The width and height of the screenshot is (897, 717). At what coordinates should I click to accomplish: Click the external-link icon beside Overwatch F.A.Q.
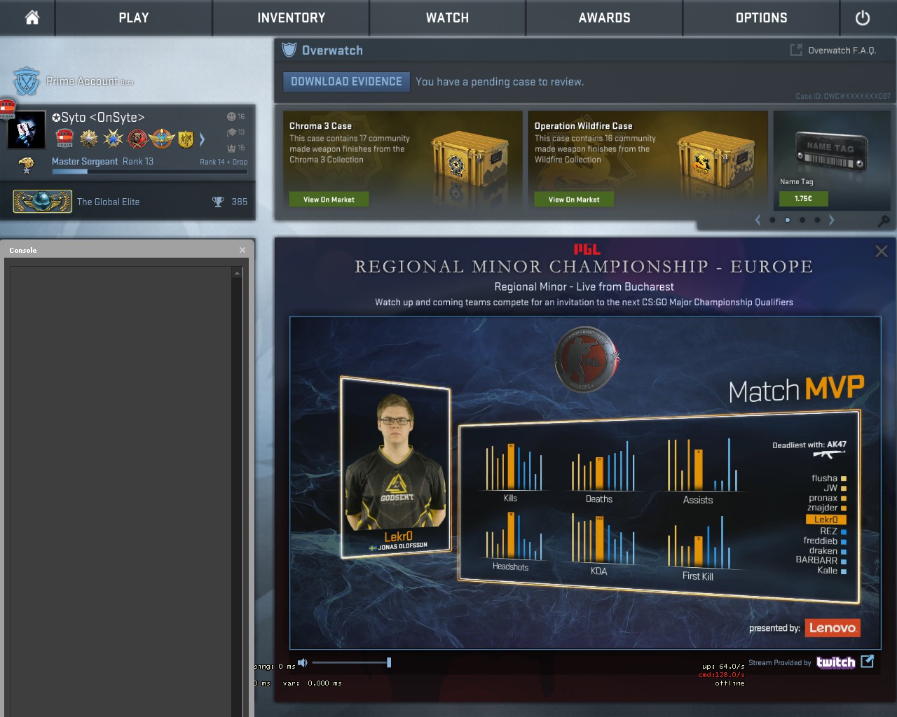pos(796,50)
